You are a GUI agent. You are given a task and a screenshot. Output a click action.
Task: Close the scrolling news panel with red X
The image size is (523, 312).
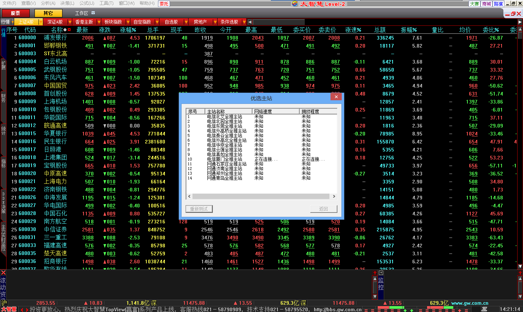[3, 272]
